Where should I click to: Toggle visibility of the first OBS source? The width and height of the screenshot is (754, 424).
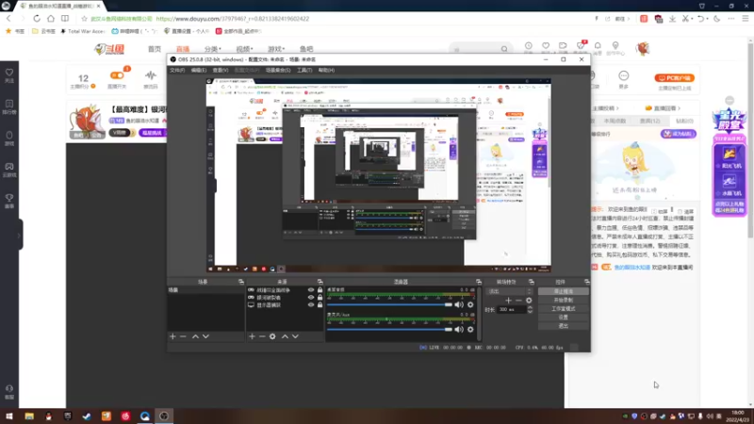click(x=311, y=290)
